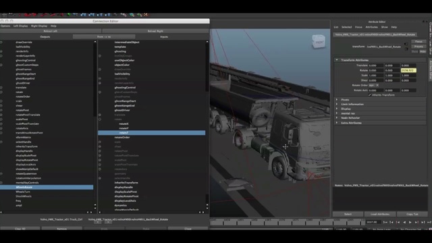This screenshot has width=432, height=243.
Task: Close the Connection Editor via Close button
Action: pos(188,229)
